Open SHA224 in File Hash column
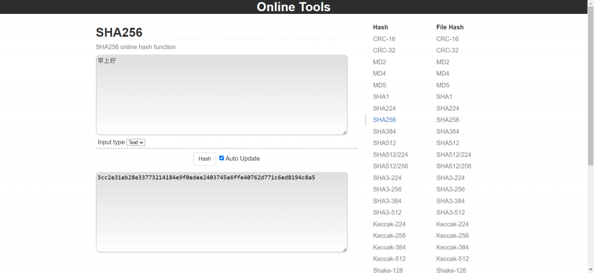 coord(447,108)
